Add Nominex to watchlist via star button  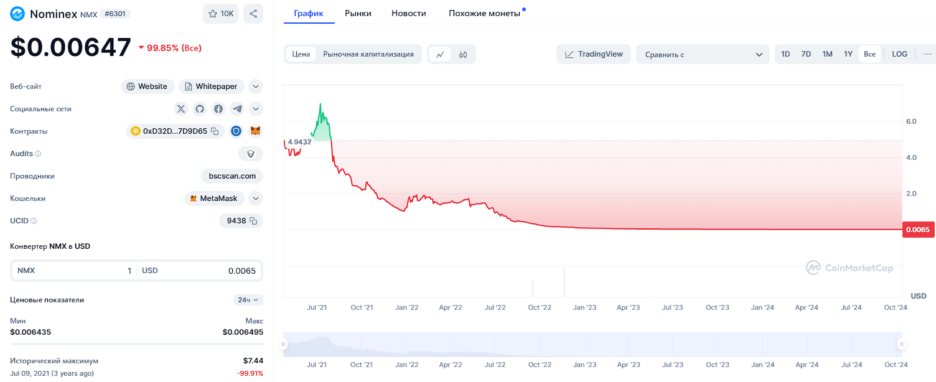221,14
